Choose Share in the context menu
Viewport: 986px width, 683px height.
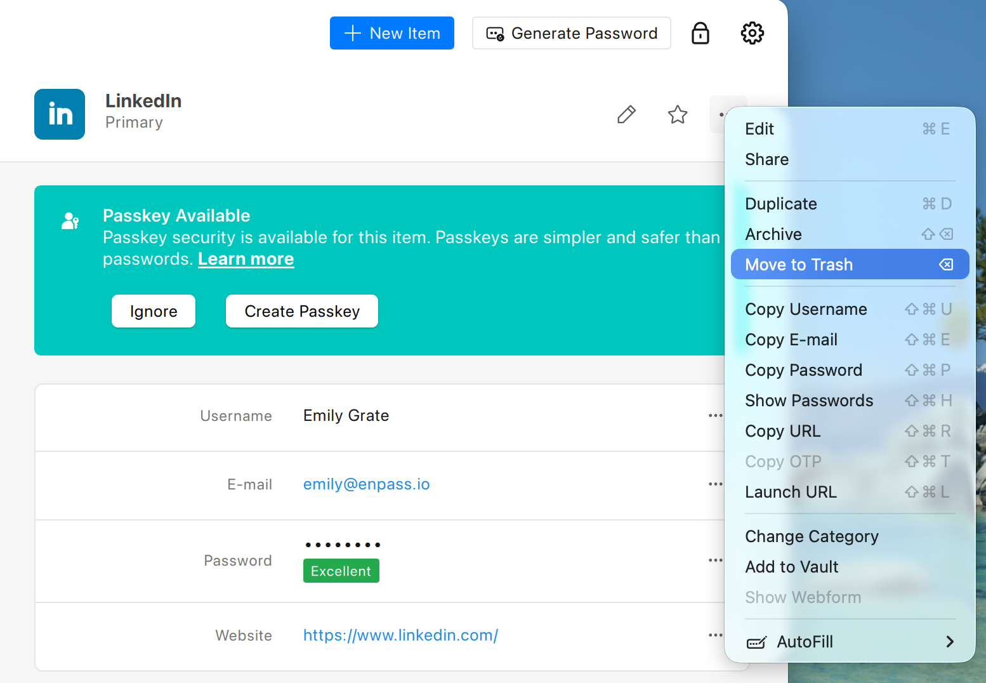[850, 159]
